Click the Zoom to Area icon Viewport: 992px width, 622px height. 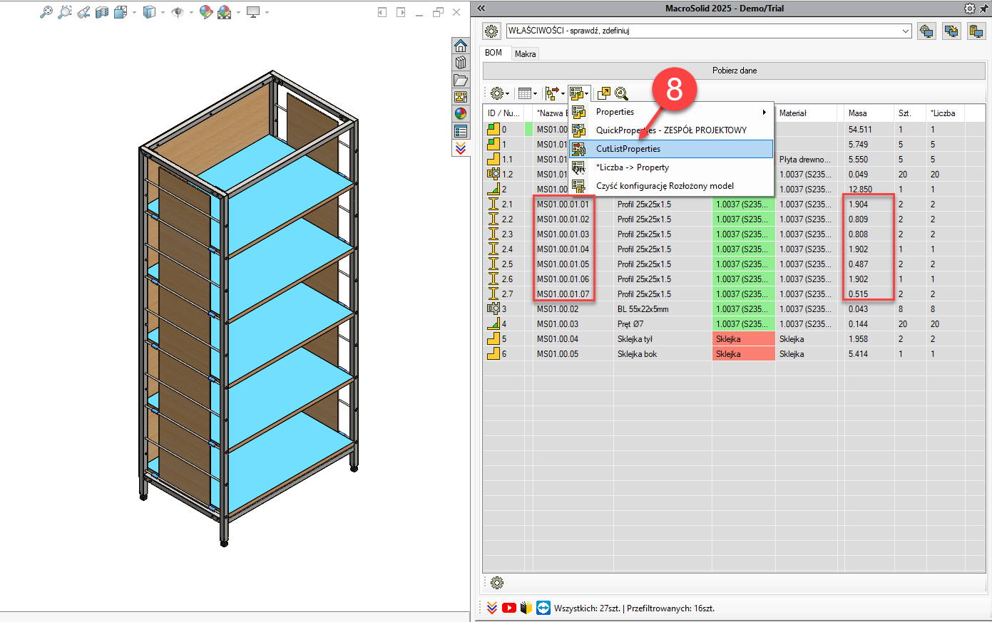pos(65,12)
